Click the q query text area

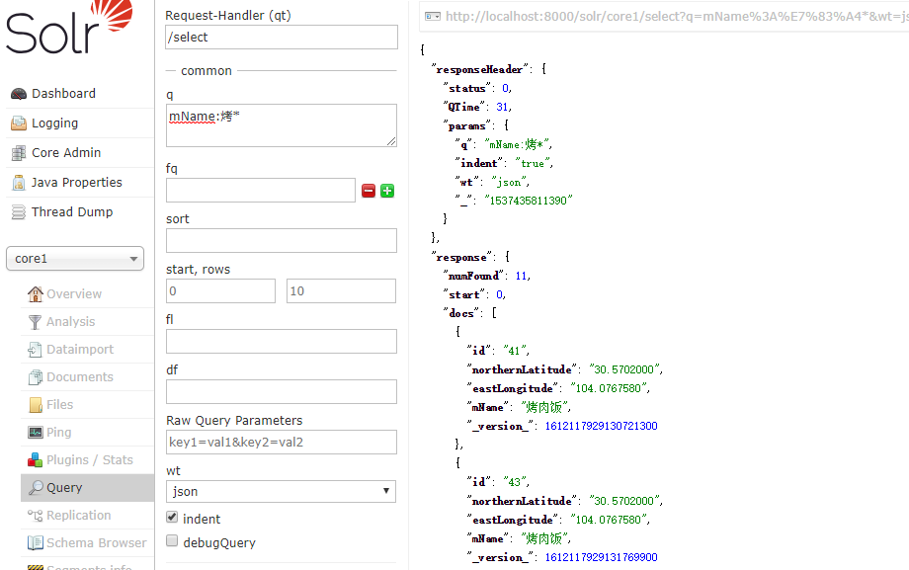(x=282, y=125)
